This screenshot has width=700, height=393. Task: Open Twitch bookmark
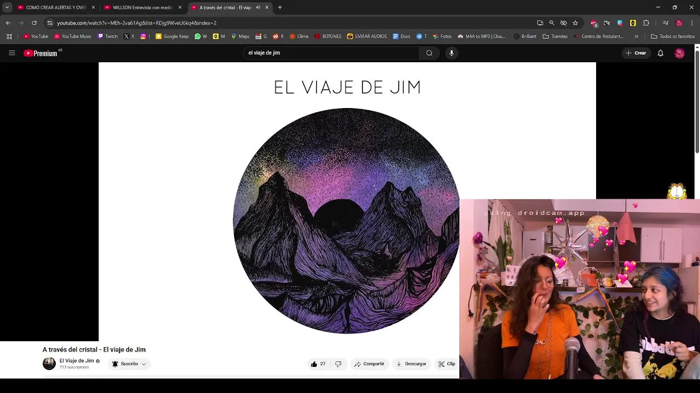click(108, 37)
